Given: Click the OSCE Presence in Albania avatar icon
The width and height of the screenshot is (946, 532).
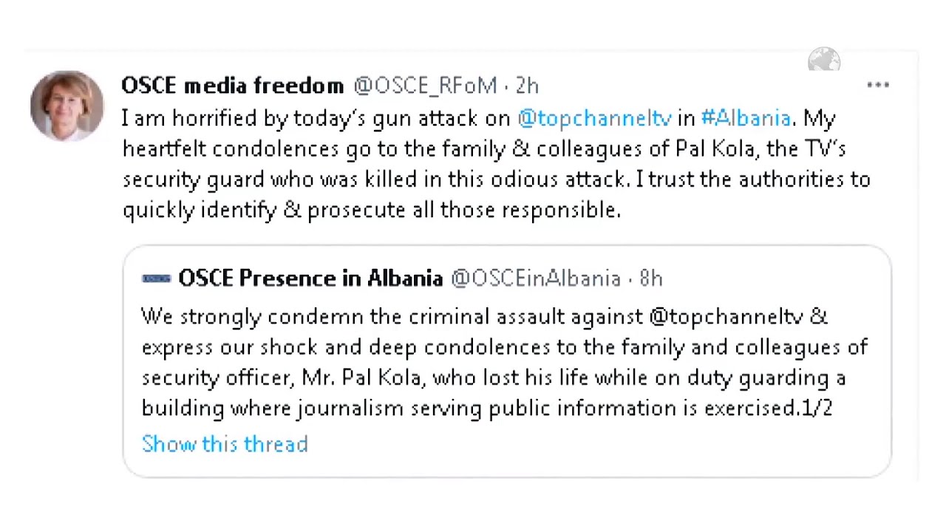Looking at the screenshot, I should [156, 279].
